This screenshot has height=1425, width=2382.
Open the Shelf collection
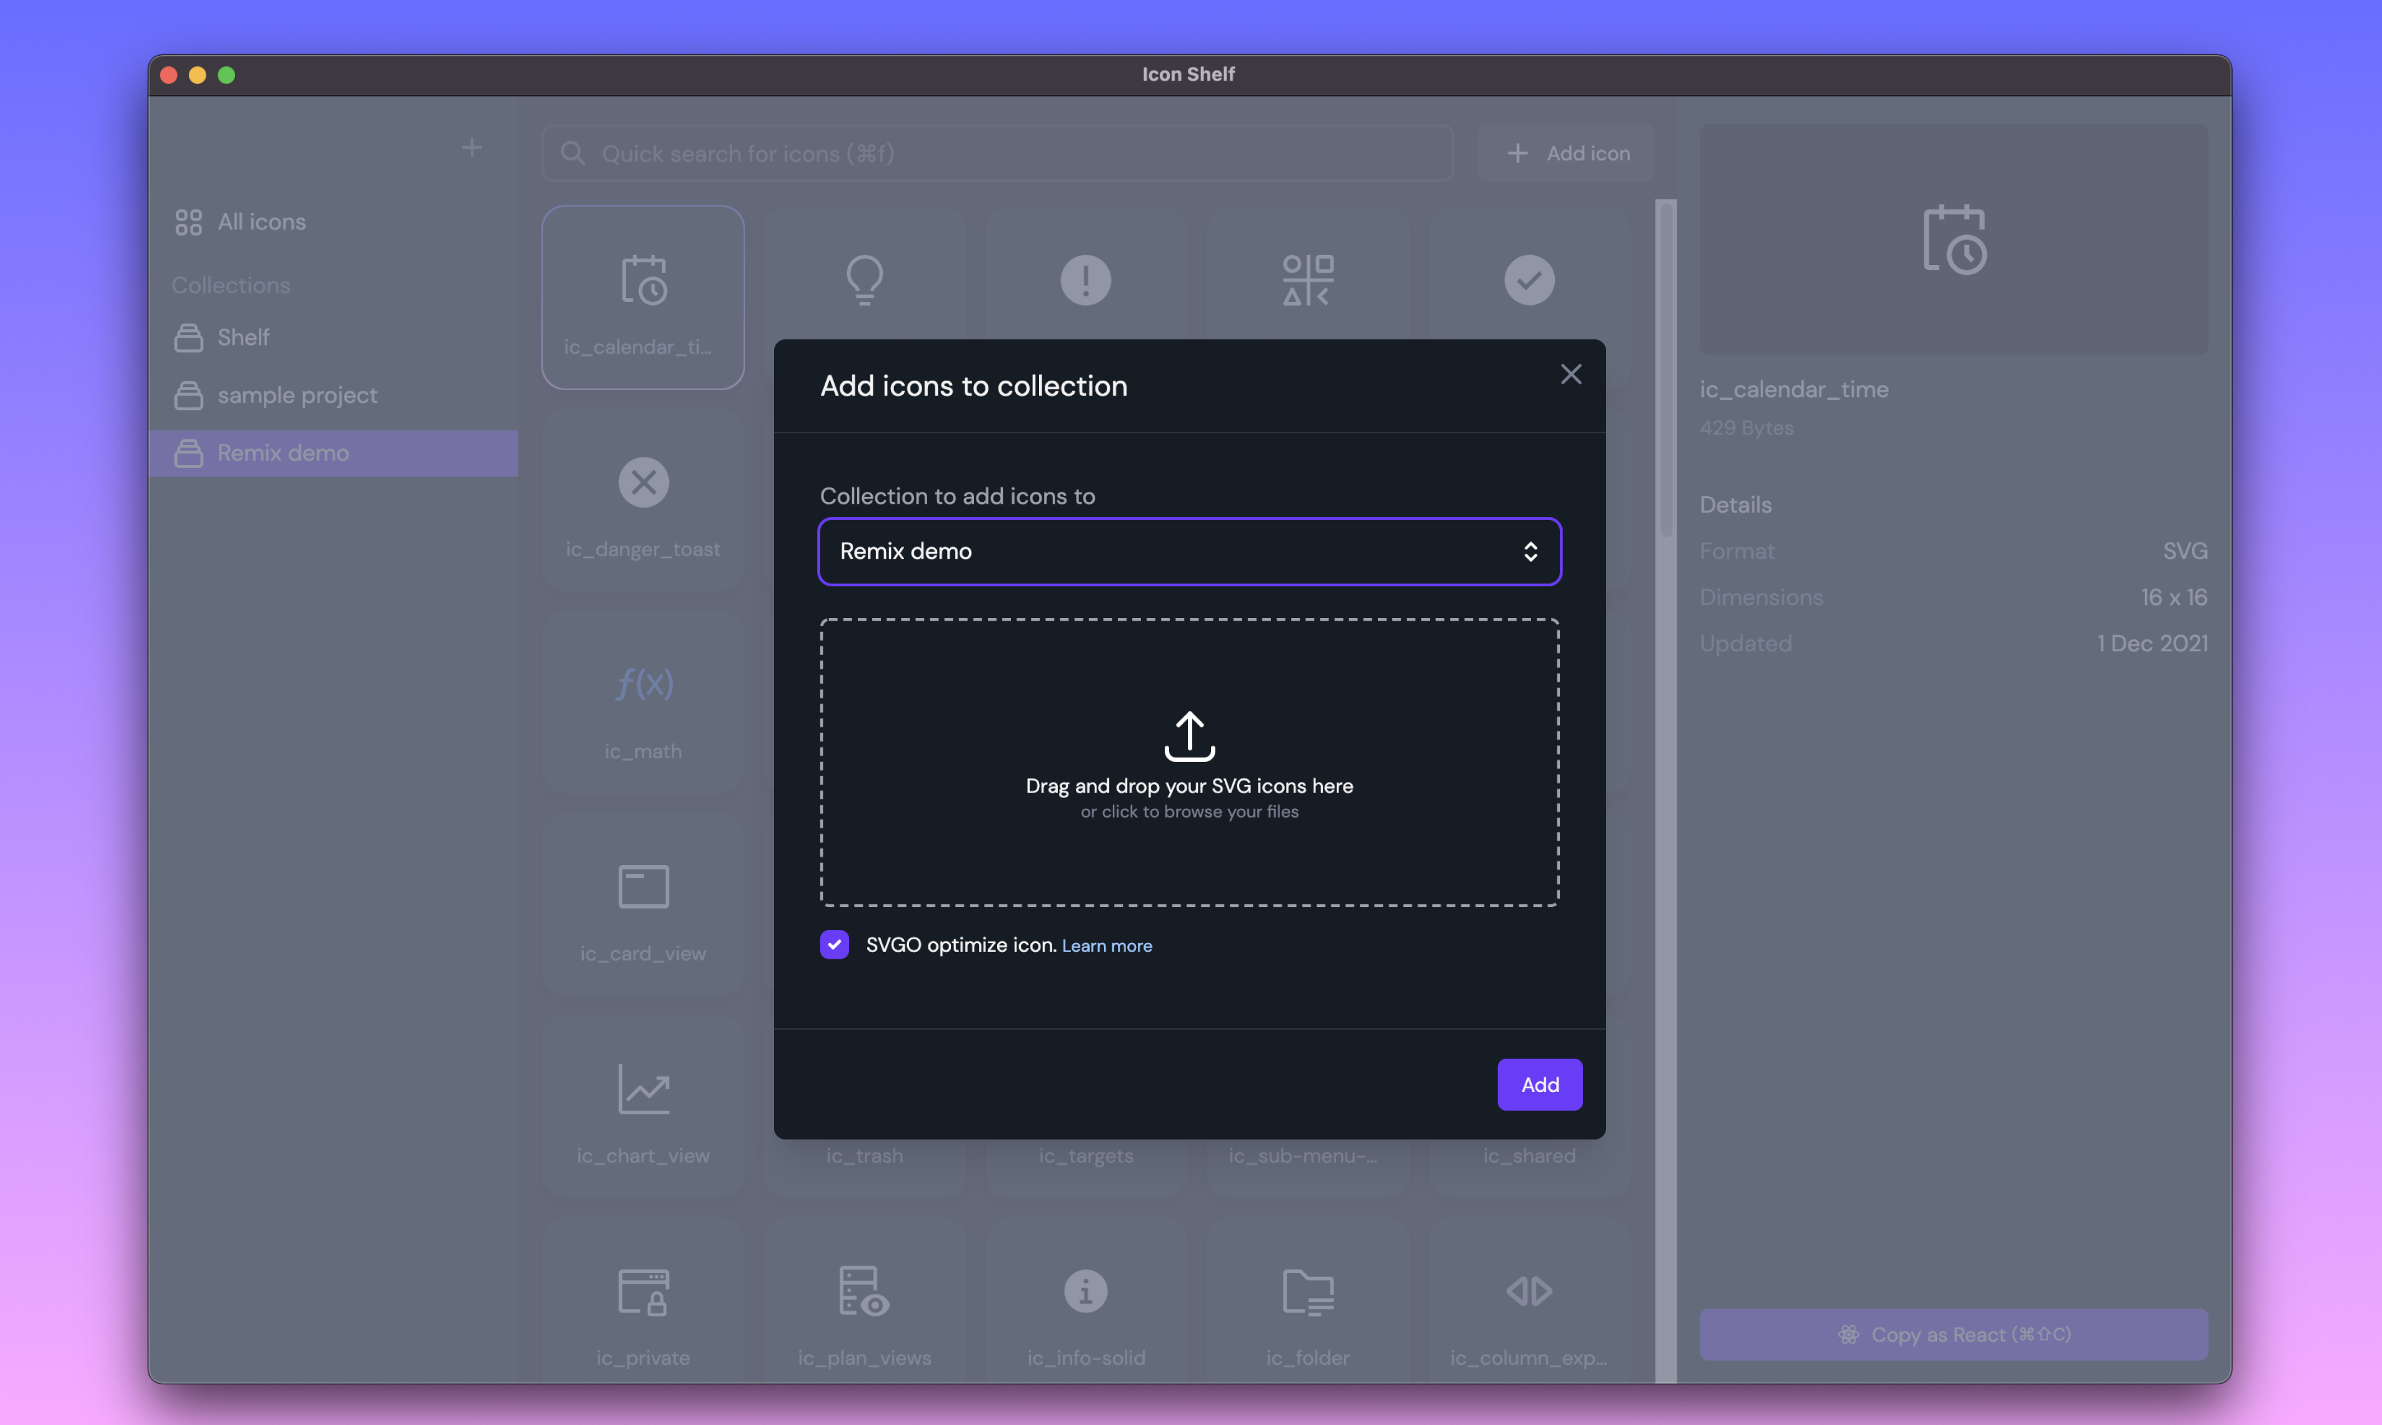point(333,337)
